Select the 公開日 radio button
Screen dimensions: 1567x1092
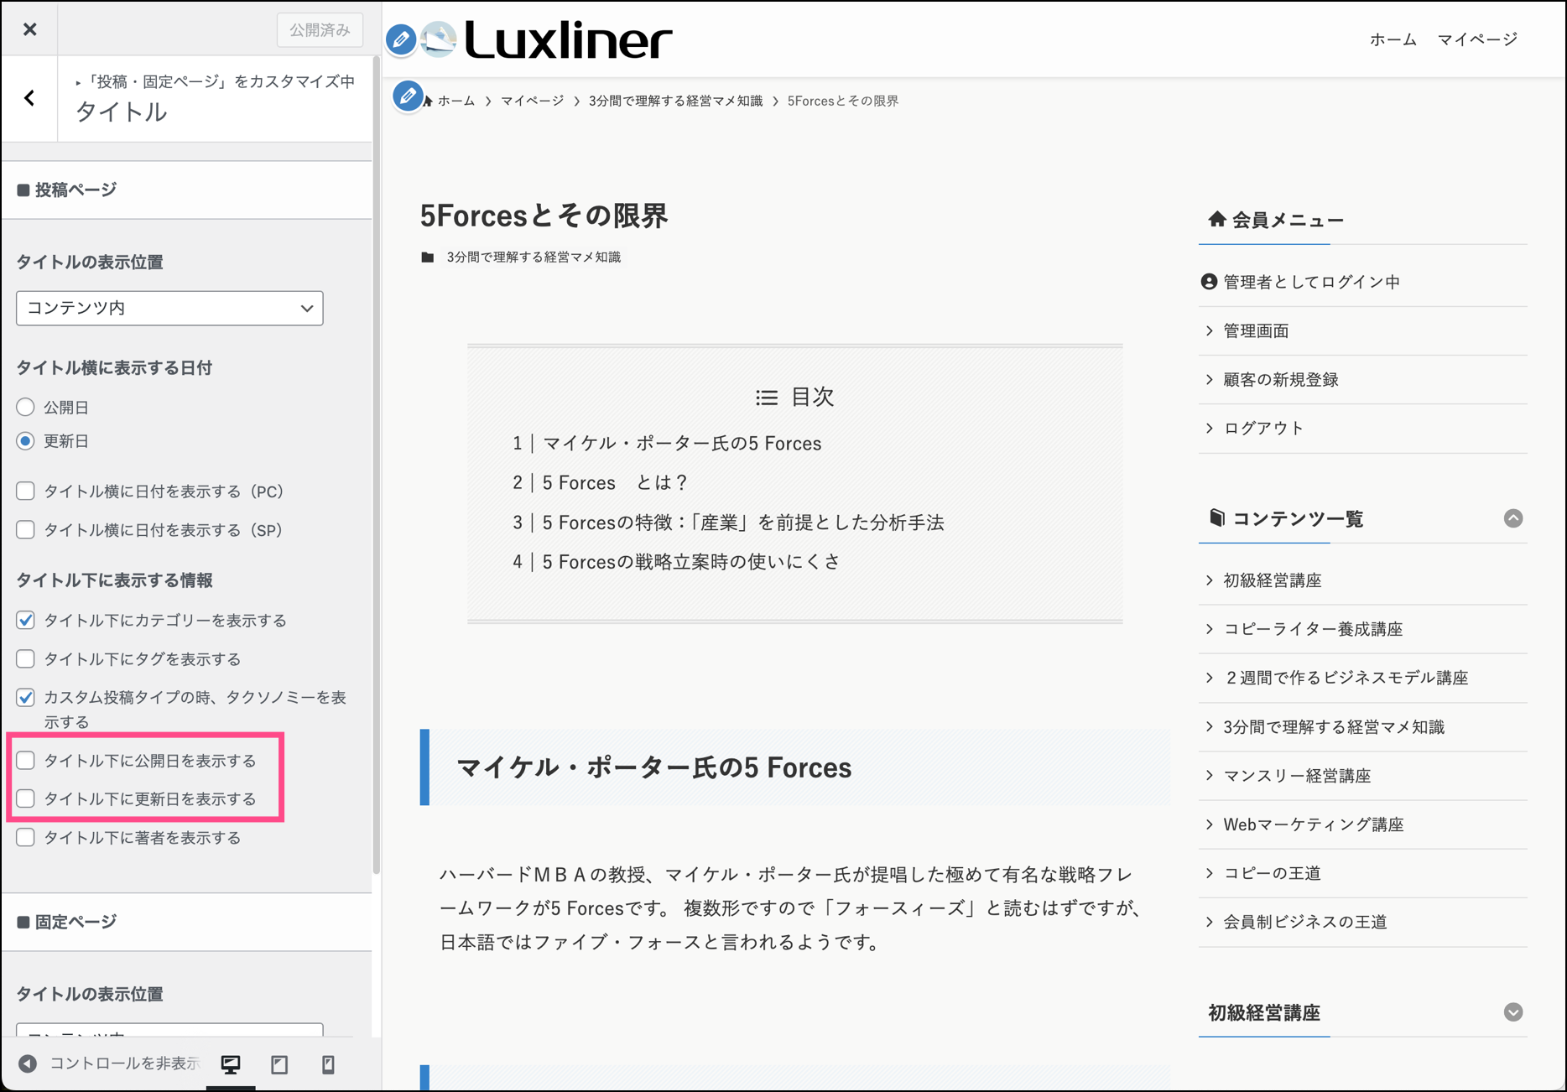tap(26, 408)
